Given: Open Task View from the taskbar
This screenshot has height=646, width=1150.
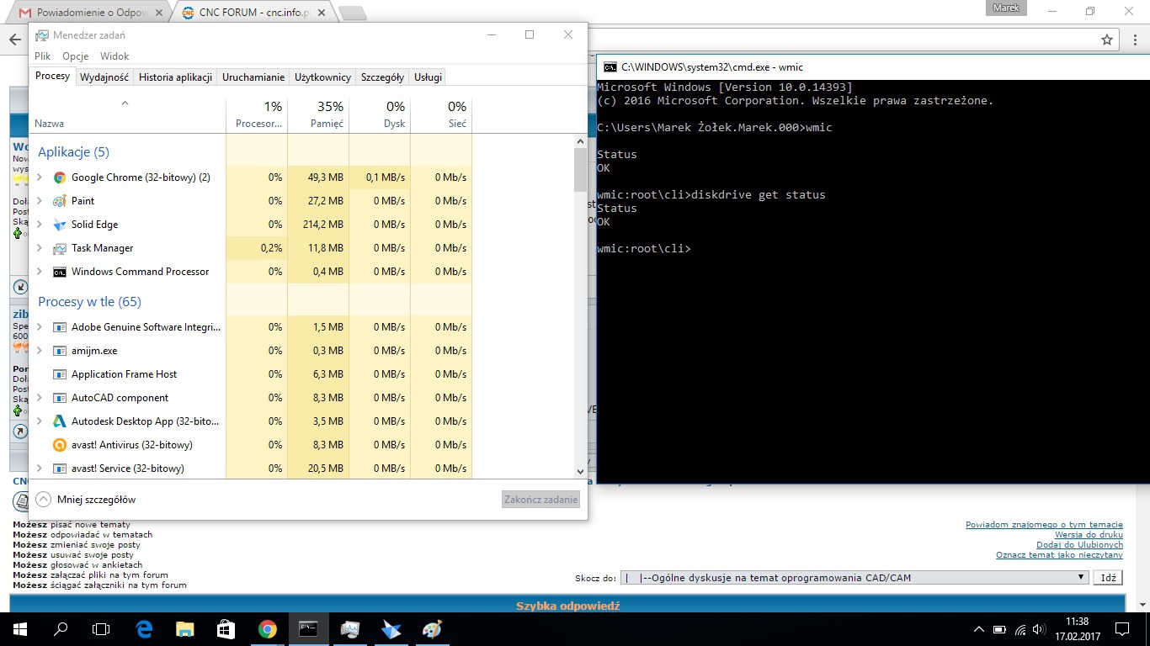Looking at the screenshot, I should point(101,629).
